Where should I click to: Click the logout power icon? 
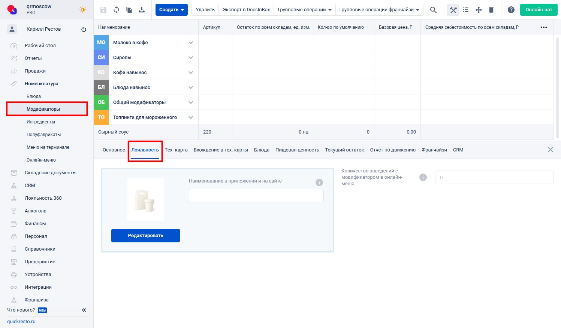tap(84, 29)
